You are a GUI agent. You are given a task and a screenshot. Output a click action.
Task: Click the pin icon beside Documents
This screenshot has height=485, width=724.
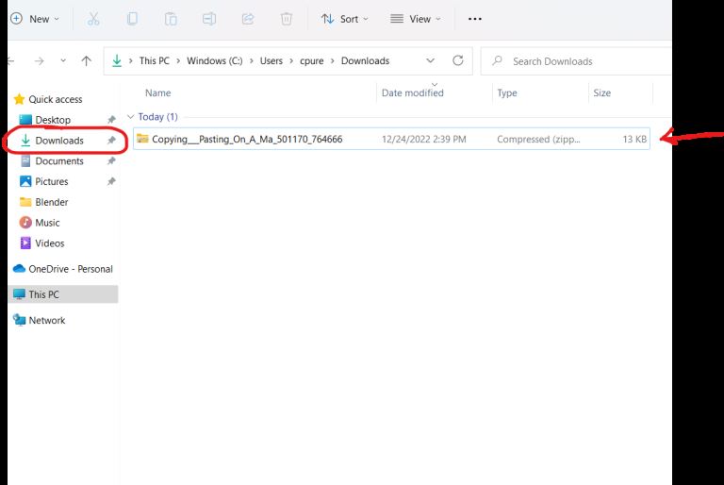coord(111,161)
